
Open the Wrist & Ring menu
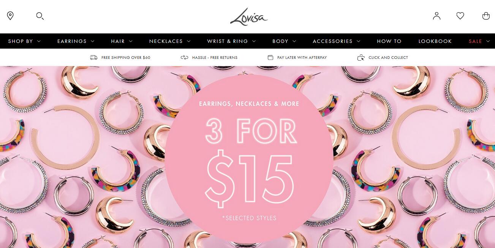(x=231, y=41)
